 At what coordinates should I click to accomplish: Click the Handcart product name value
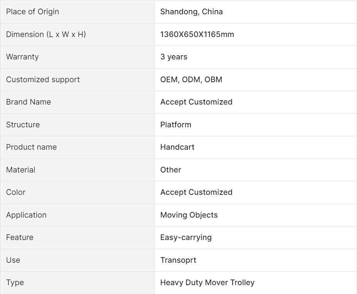177,147
